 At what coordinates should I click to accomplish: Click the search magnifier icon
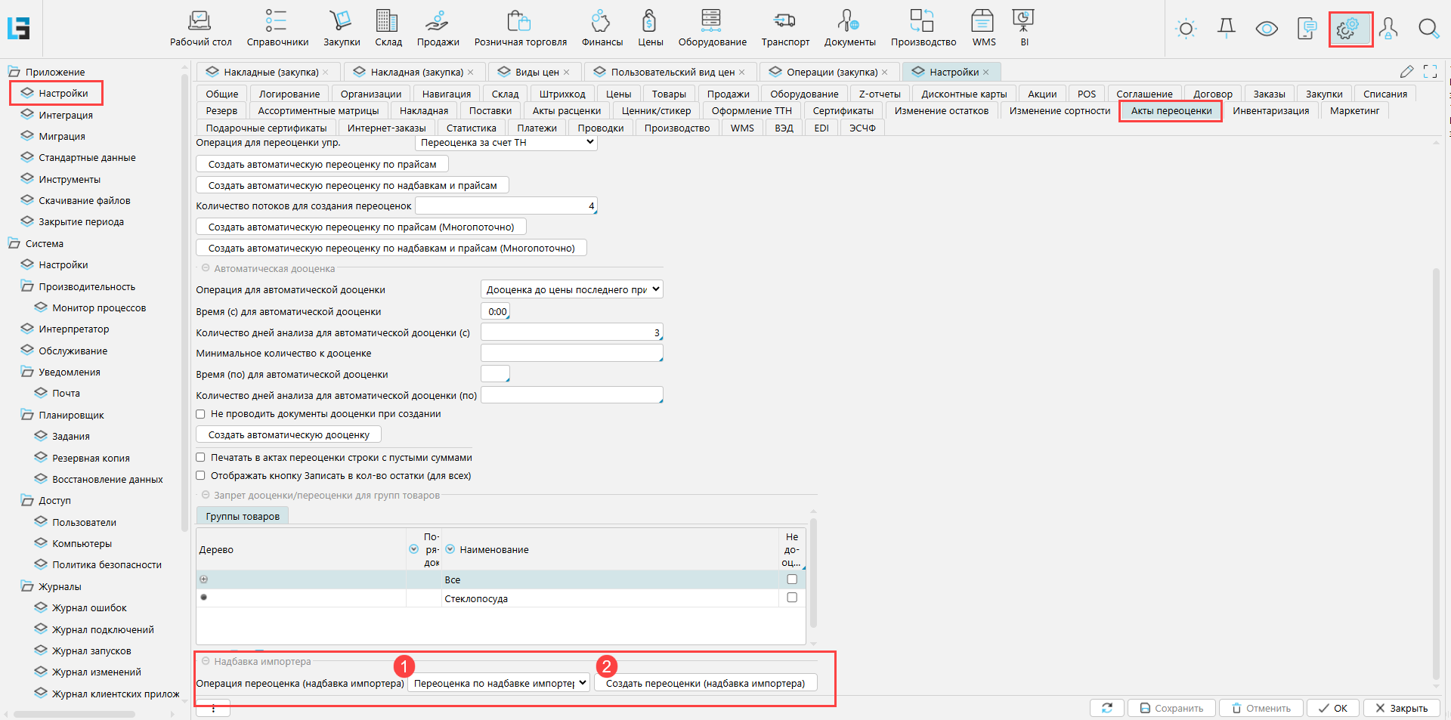[x=1428, y=29]
